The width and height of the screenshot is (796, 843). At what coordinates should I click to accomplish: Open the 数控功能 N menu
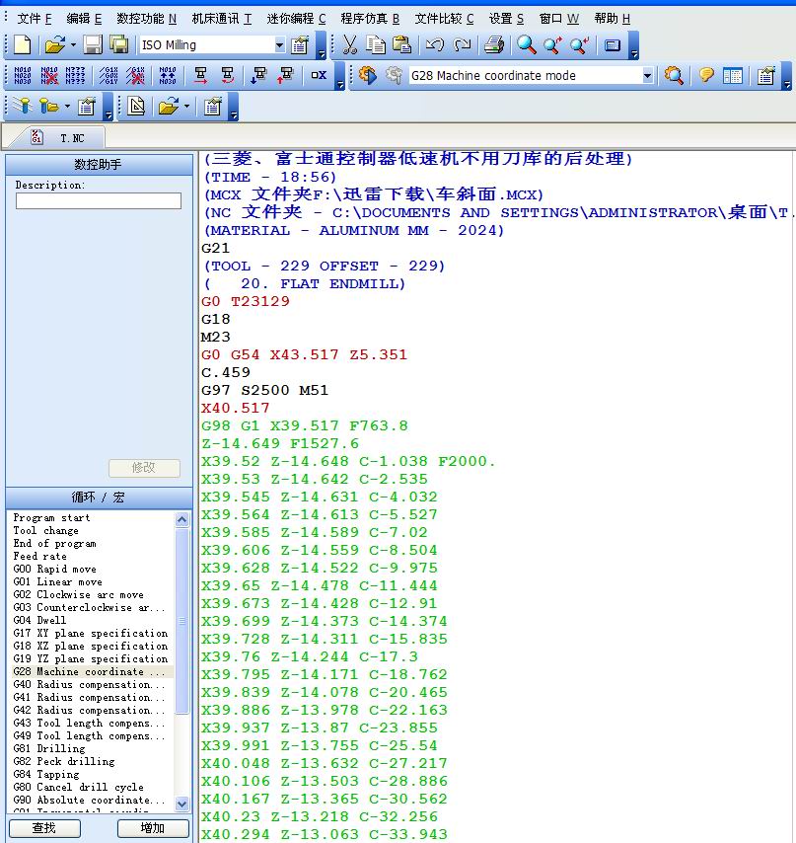click(x=146, y=19)
